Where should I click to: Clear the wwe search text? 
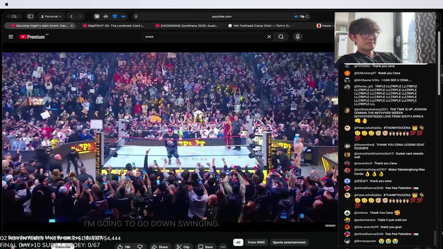pyautogui.click(x=269, y=37)
